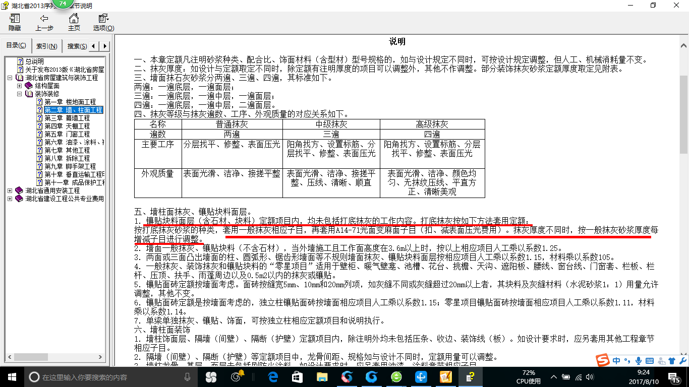Open the fan-shaped app in taskbar
This screenshot has width=689, height=387.
(210, 377)
